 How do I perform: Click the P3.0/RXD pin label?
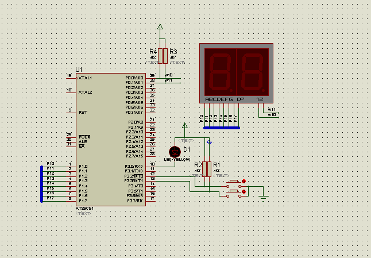[x=134, y=167]
